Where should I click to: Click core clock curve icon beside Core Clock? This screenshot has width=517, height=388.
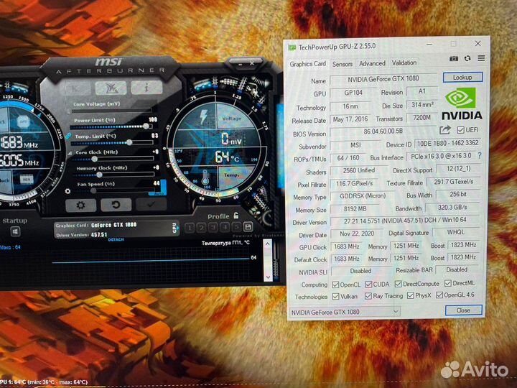click(70, 154)
